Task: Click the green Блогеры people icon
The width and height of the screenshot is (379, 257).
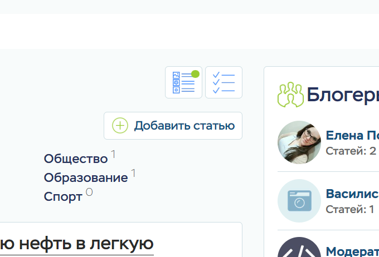Action: click(x=290, y=95)
